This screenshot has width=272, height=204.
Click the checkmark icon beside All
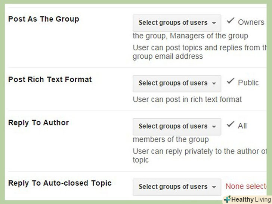pos(231,125)
